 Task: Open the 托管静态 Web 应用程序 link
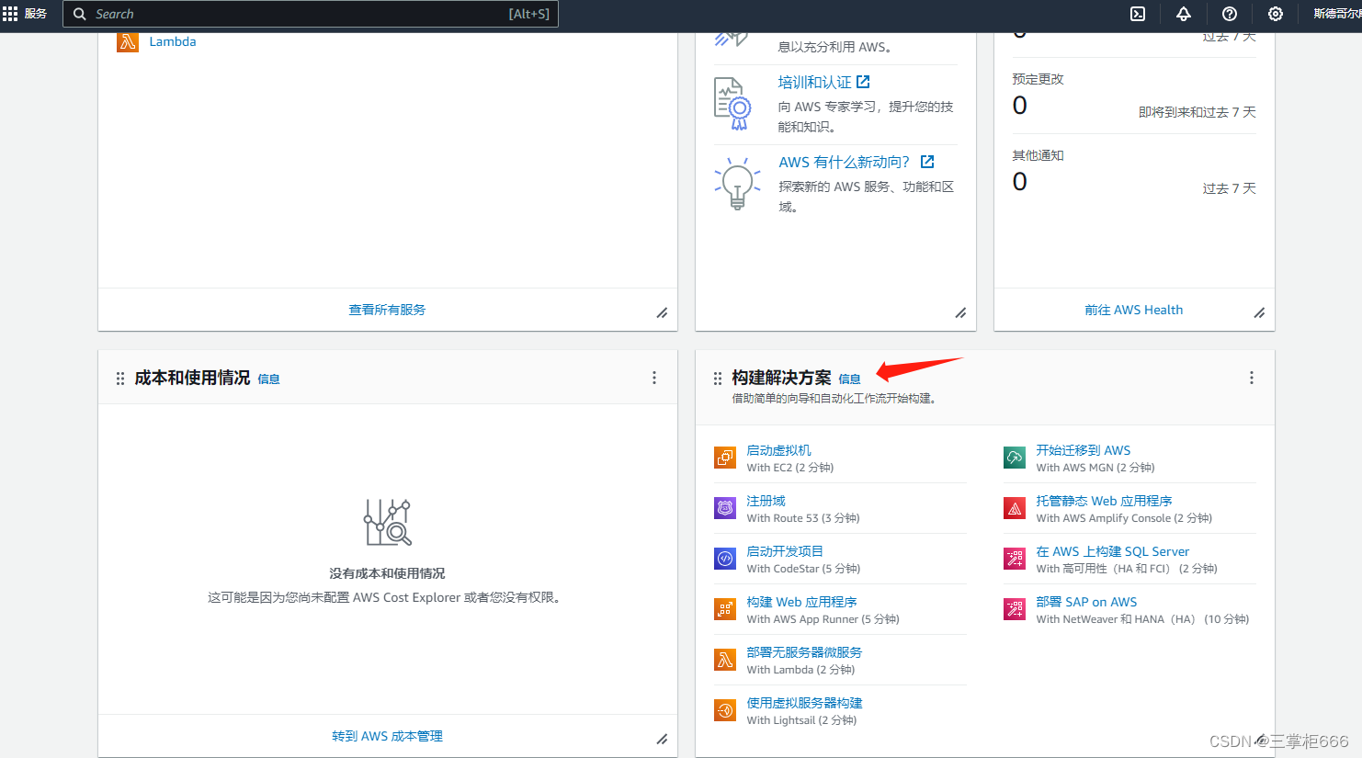click(1104, 501)
